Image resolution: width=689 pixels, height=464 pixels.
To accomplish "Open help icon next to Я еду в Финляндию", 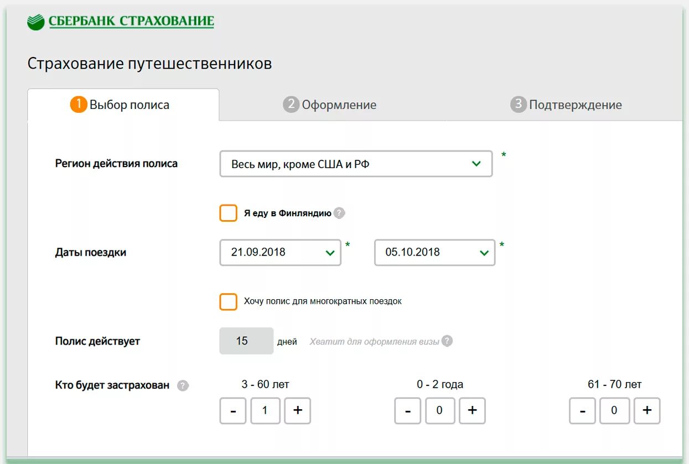I will tap(339, 213).
